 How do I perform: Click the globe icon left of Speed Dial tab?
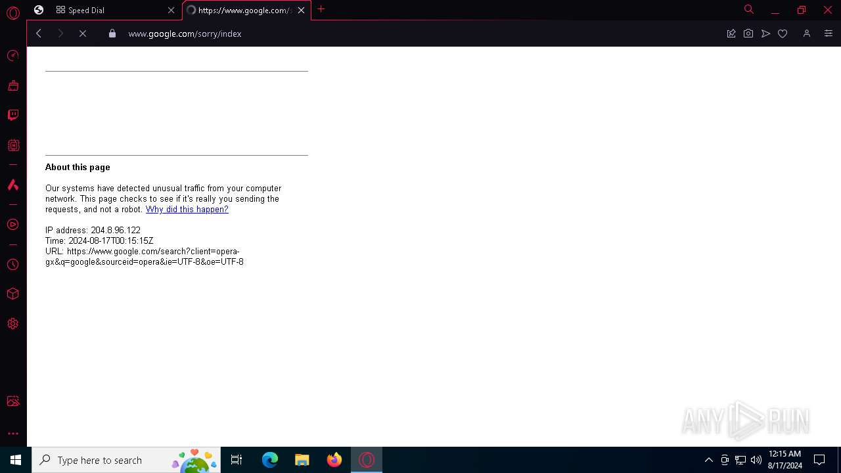click(39, 10)
